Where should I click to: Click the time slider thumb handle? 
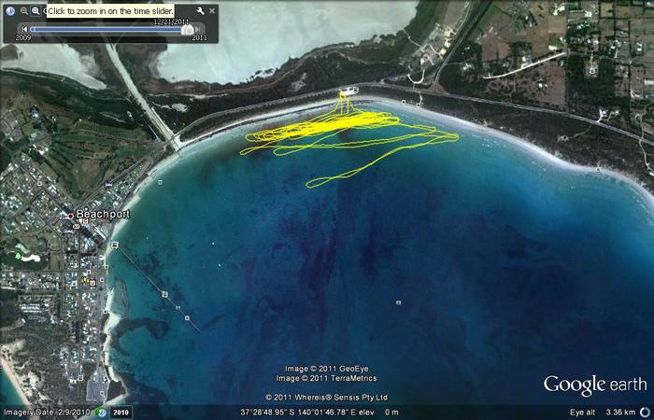click(x=187, y=30)
